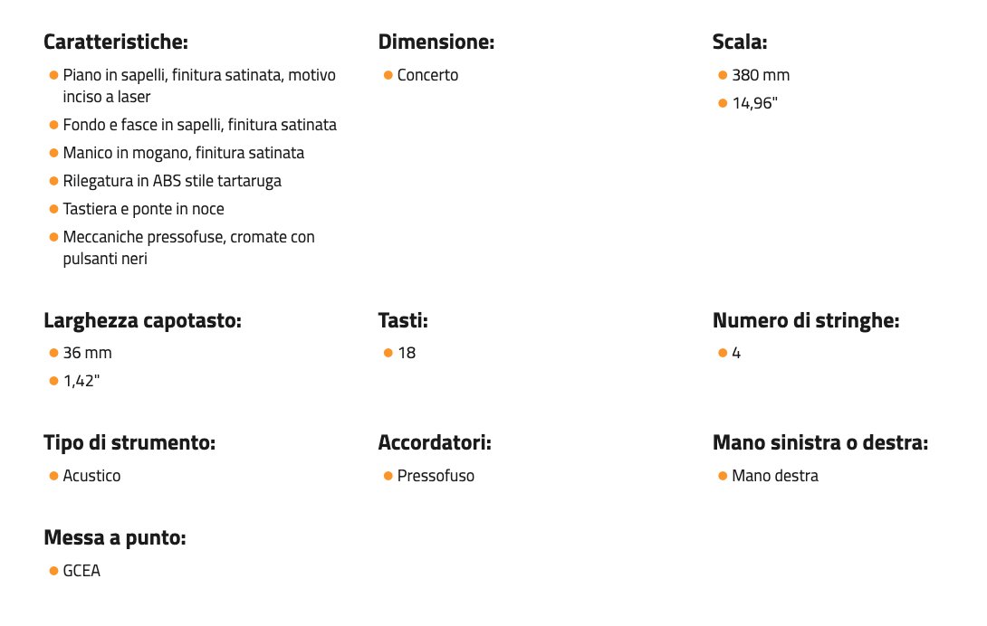Screen dimensions: 987x626
Task: Click the "380 mm" scale value
Action: point(761,75)
